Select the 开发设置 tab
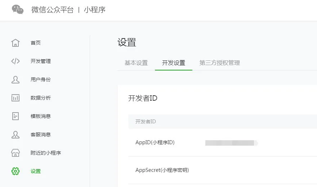Viewport: 317px width, 187px height. coord(174,63)
